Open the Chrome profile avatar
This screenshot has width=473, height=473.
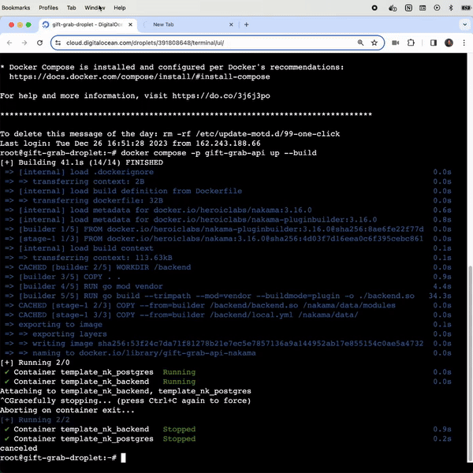pos(449,43)
